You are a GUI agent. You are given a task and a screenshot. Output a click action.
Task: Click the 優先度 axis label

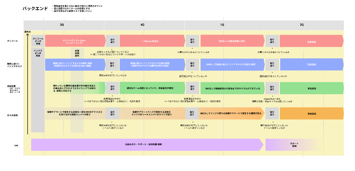[27, 32]
